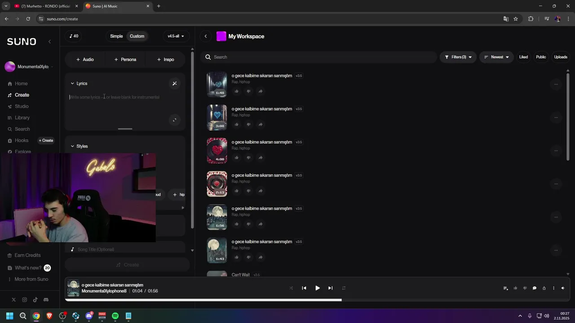Open Suno's Discord server link
The image size is (575, 323).
pyautogui.click(x=46, y=300)
